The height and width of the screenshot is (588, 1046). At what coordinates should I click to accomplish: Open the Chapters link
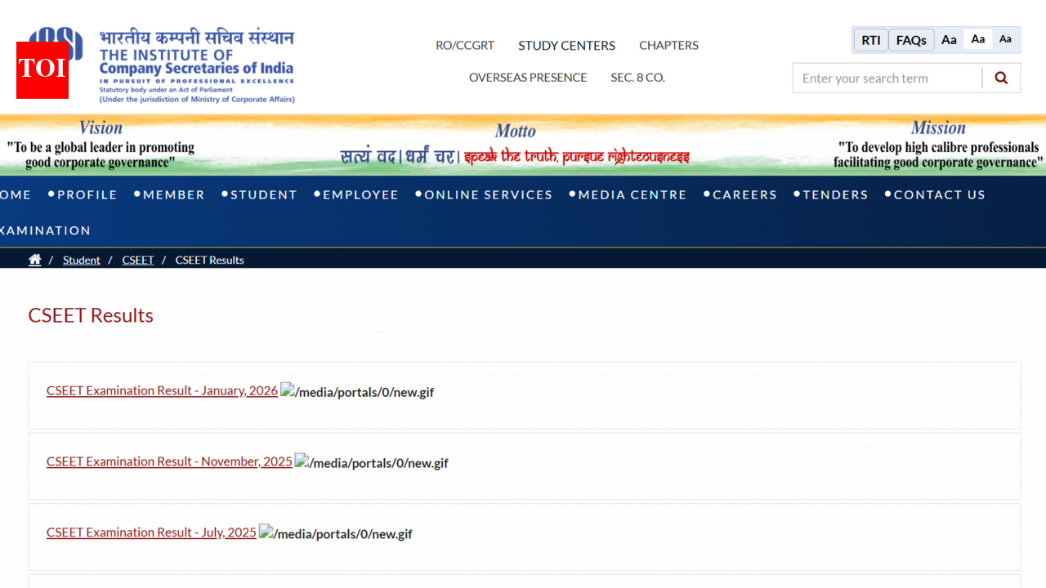668,45
